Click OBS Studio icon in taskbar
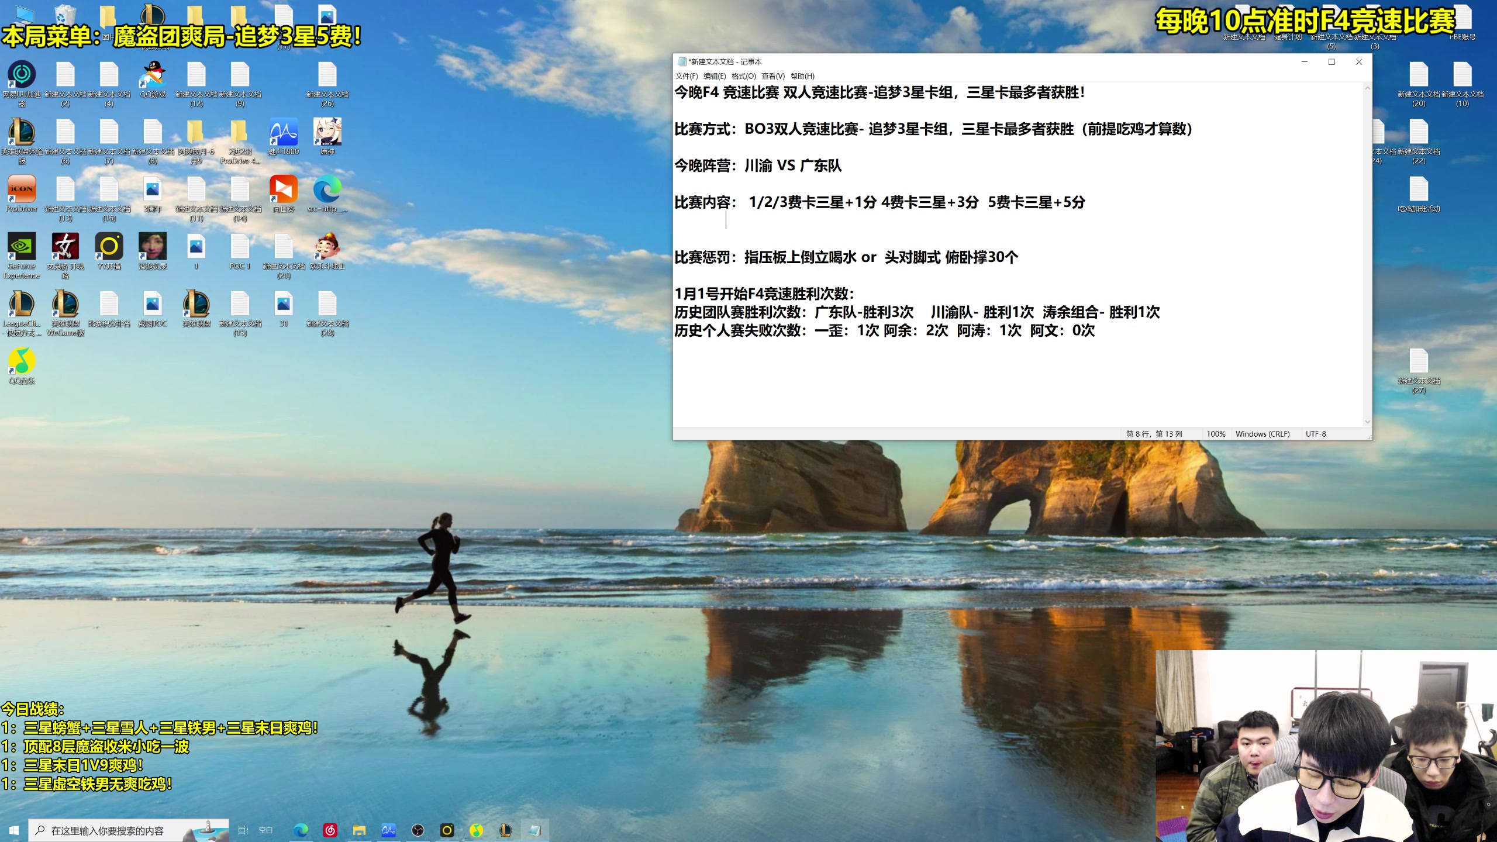 (418, 830)
